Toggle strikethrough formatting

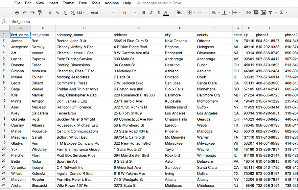coord(158,12)
